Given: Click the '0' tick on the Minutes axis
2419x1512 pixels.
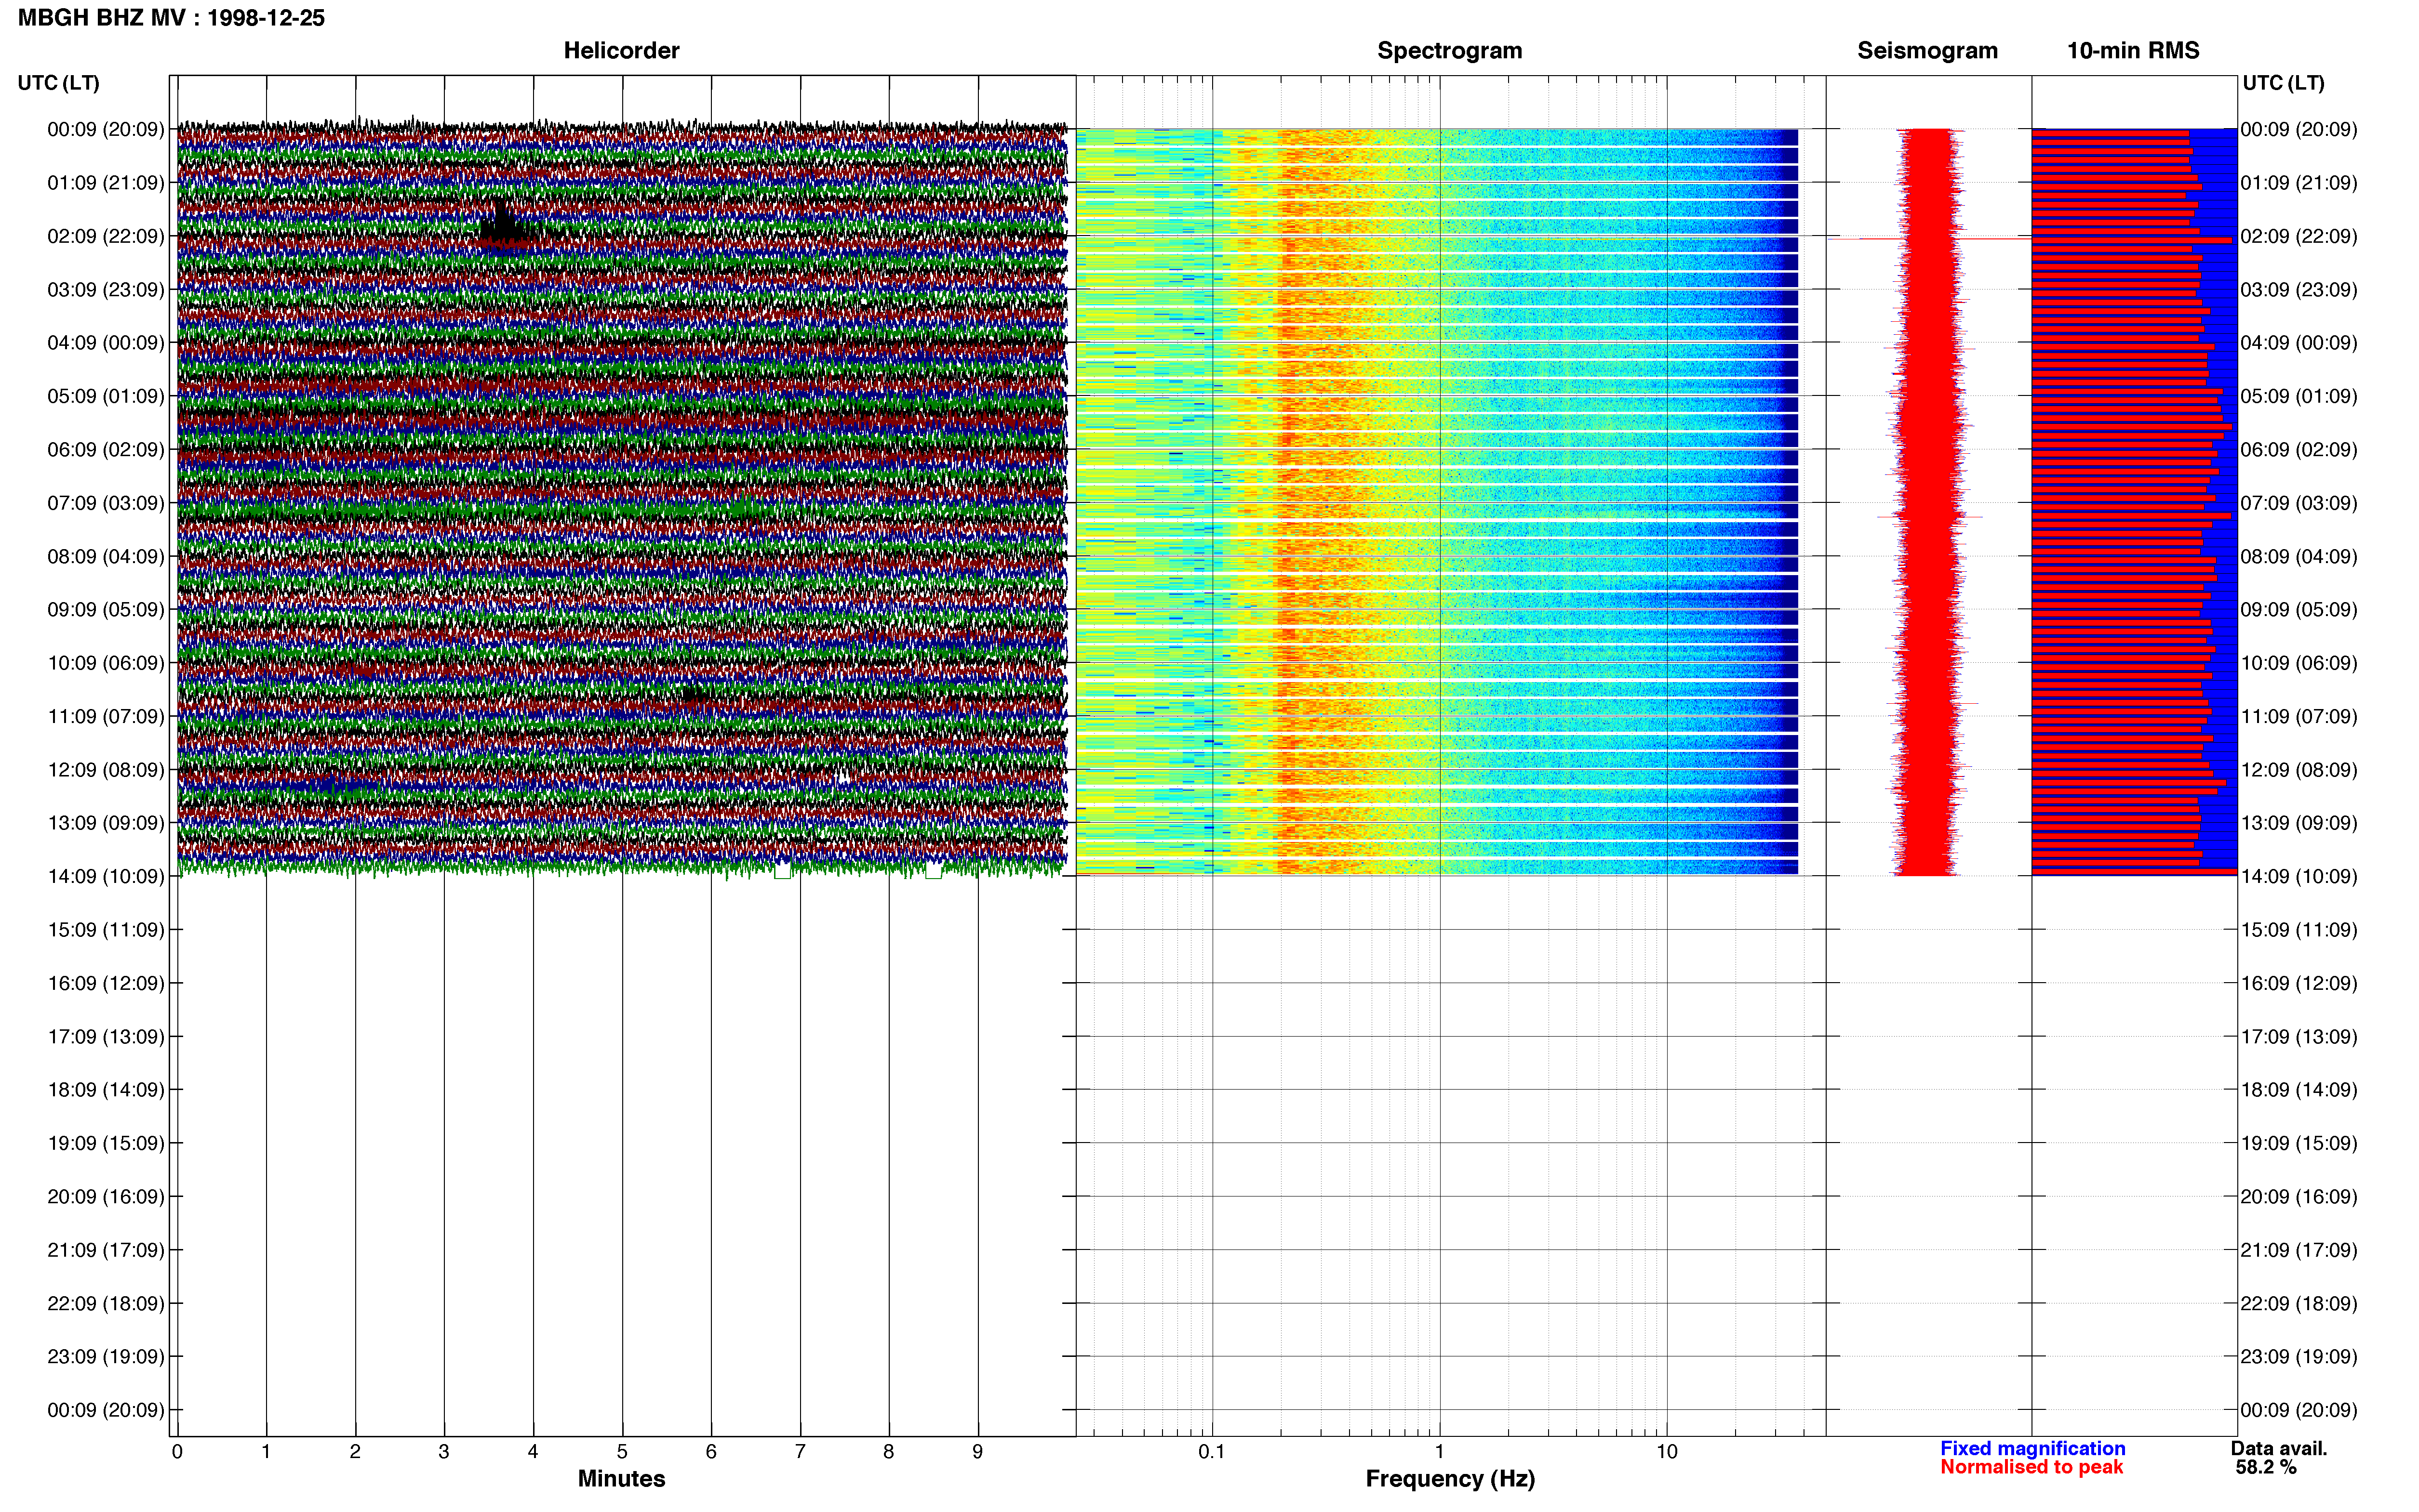Looking at the screenshot, I should [177, 1452].
